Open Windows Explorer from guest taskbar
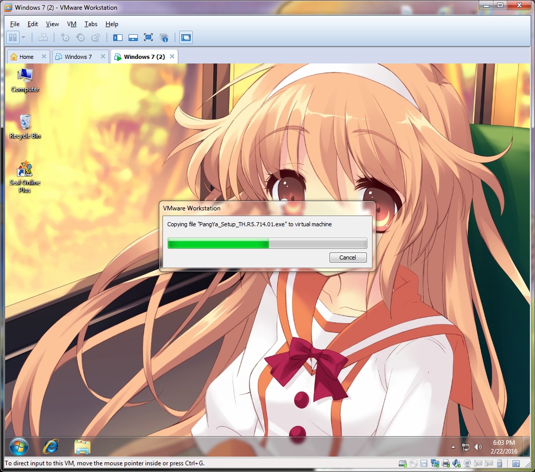Viewport: 535px width, 472px height. coord(82,447)
